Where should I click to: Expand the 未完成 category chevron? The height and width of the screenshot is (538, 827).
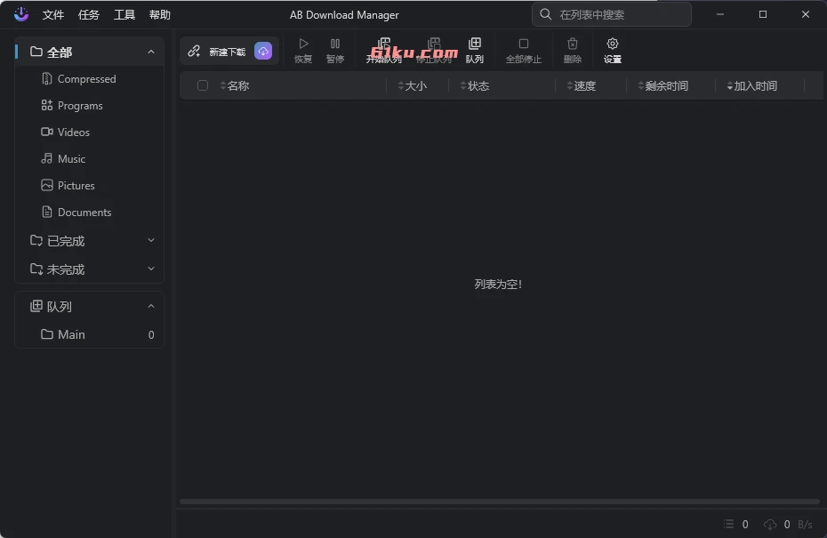click(151, 269)
